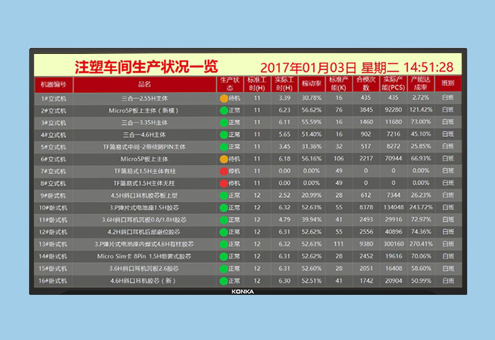Click the 产能达成率 column header

[421, 84]
